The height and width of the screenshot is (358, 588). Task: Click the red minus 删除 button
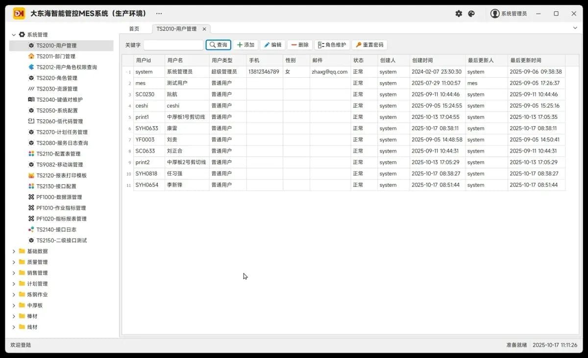299,45
